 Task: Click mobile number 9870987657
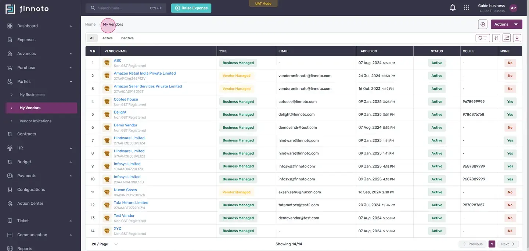point(474,205)
